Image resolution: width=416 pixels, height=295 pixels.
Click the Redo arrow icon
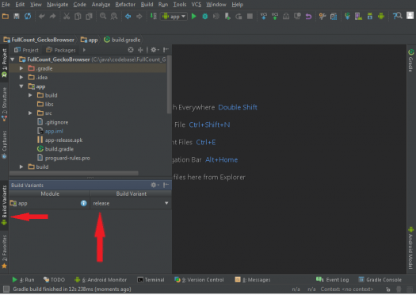click(53, 17)
